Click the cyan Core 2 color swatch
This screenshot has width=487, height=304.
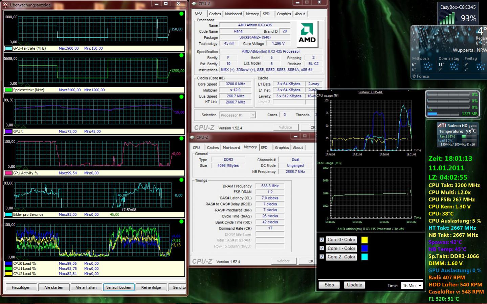364,257
